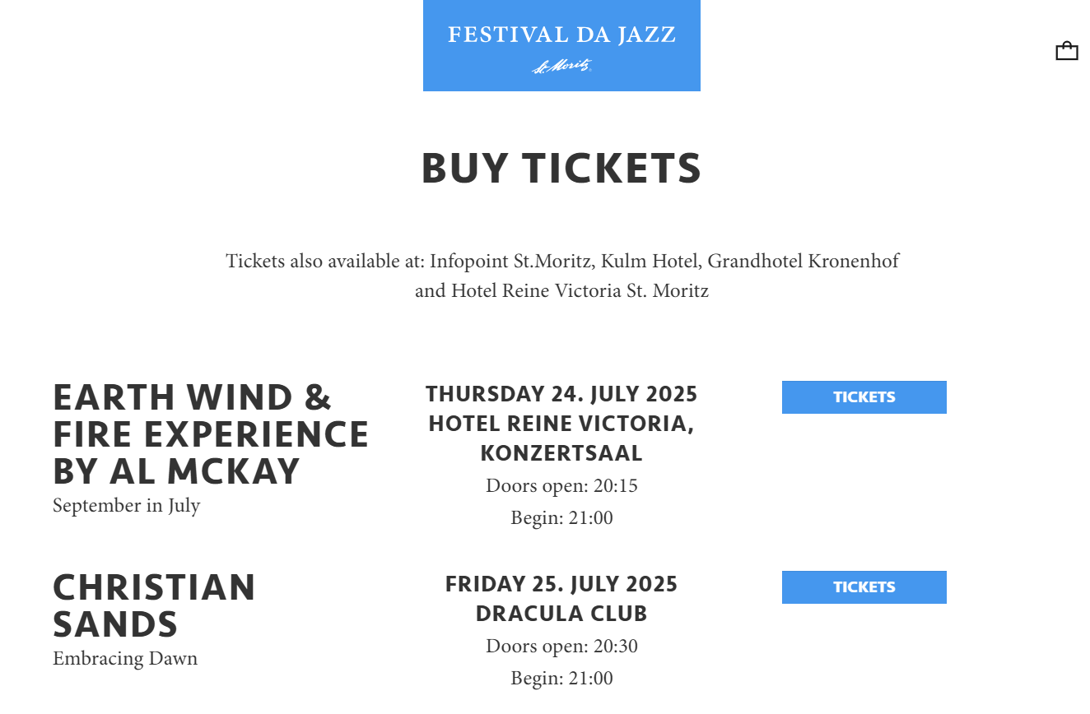Click "Infopoint St.Moritz" in the availability text

click(x=510, y=262)
